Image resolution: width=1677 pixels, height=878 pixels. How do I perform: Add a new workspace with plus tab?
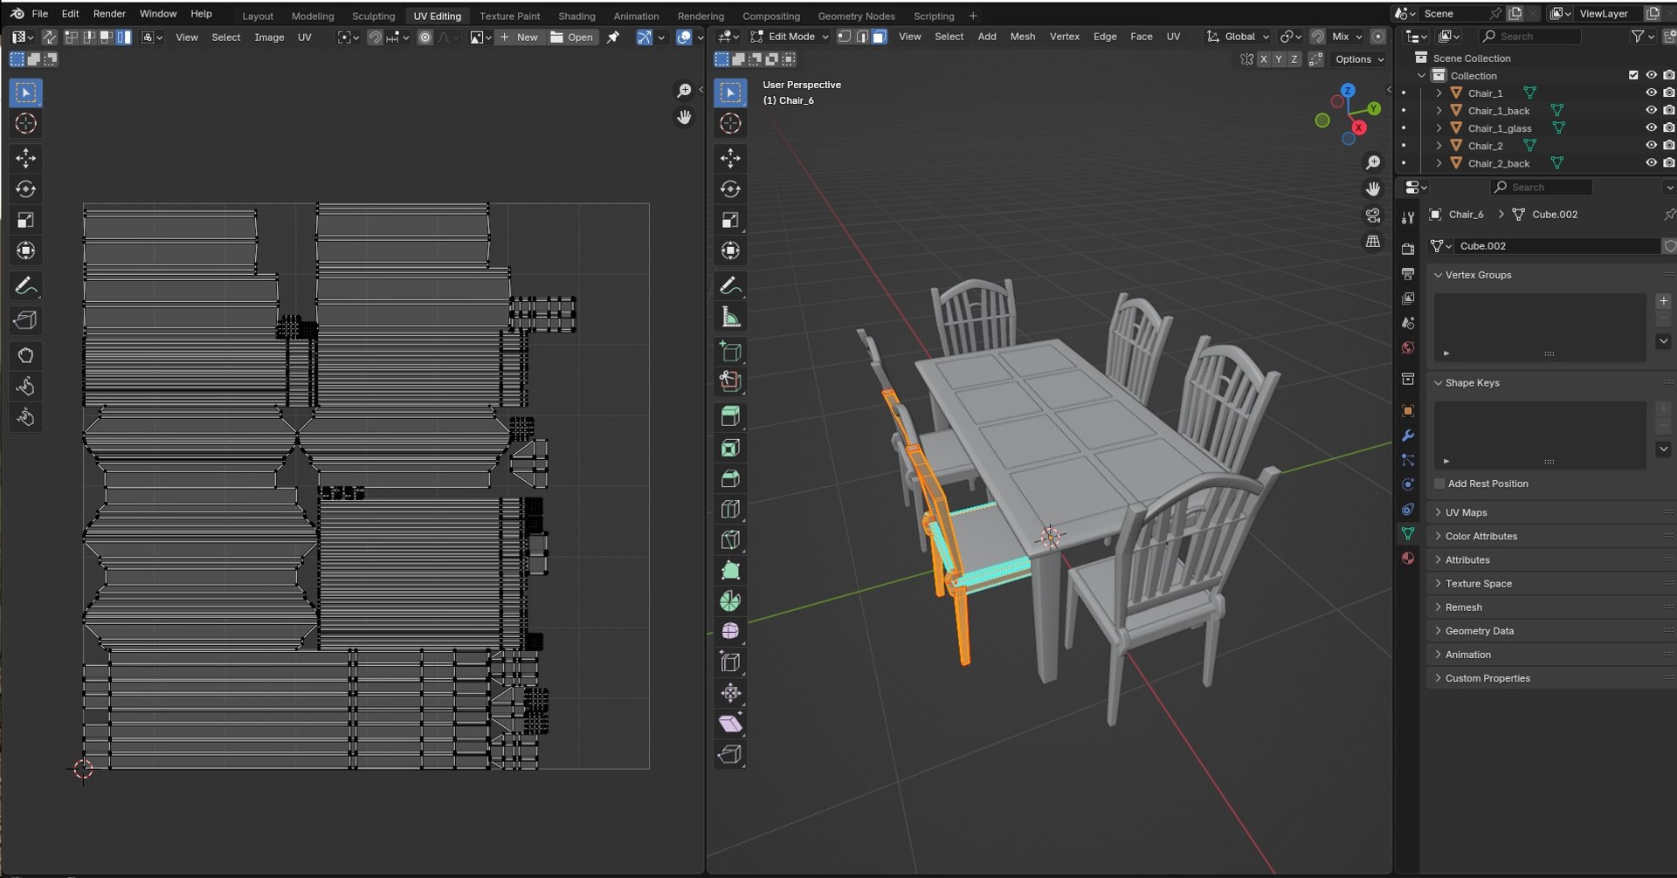pos(973,16)
